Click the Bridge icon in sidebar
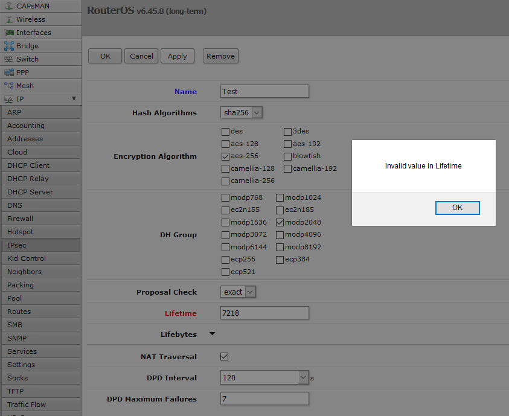 tap(9, 46)
